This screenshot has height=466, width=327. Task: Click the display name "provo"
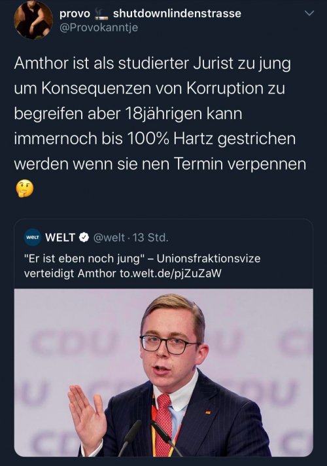[x=75, y=13]
